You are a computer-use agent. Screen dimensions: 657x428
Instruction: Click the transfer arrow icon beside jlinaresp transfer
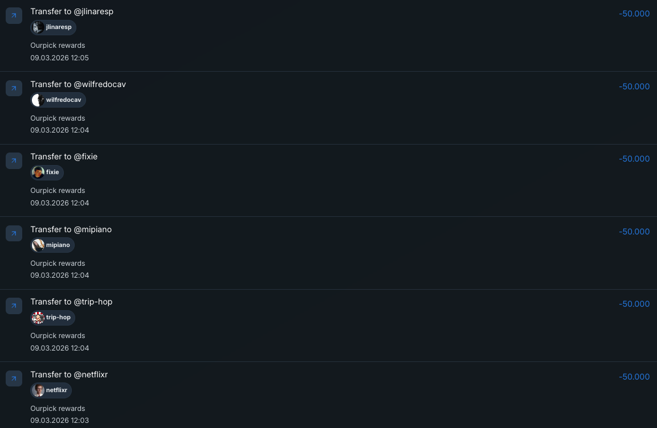[14, 15]
